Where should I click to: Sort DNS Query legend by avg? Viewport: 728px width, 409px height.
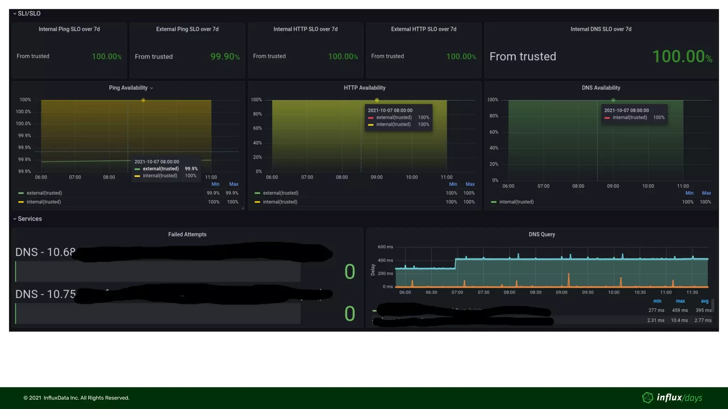tap(705, 301)
